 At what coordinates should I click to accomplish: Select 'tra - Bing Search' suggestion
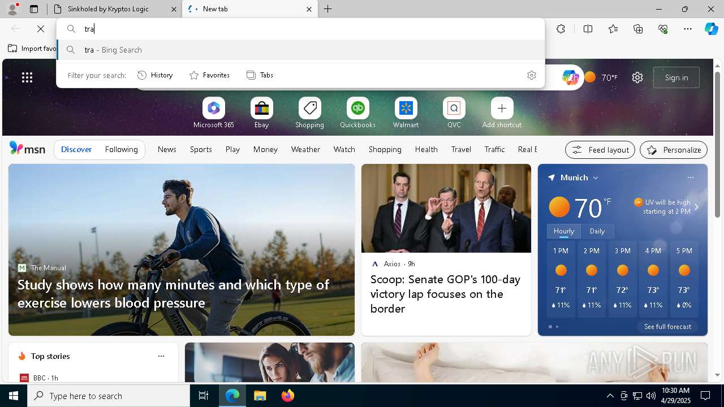click(301, 50)
